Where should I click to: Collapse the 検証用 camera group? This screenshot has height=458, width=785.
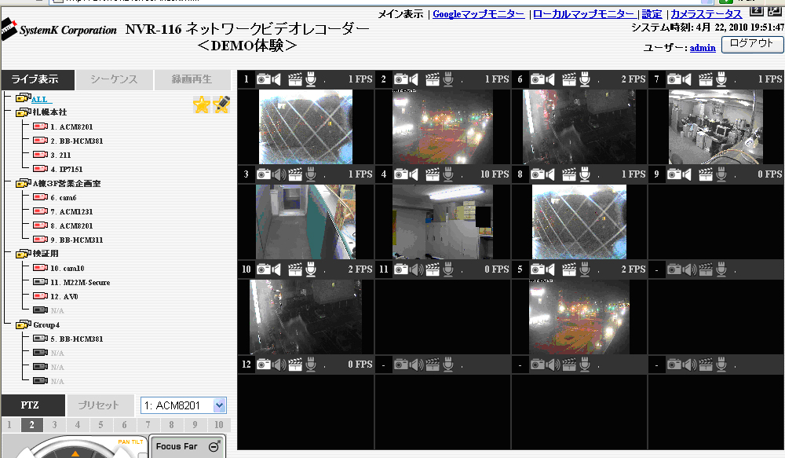point(23,254)
